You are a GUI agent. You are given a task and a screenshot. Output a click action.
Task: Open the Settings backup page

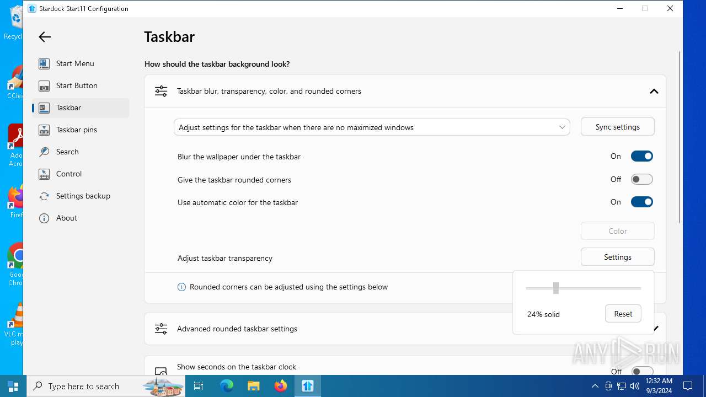pyautogui.click(x=81, y=196)
